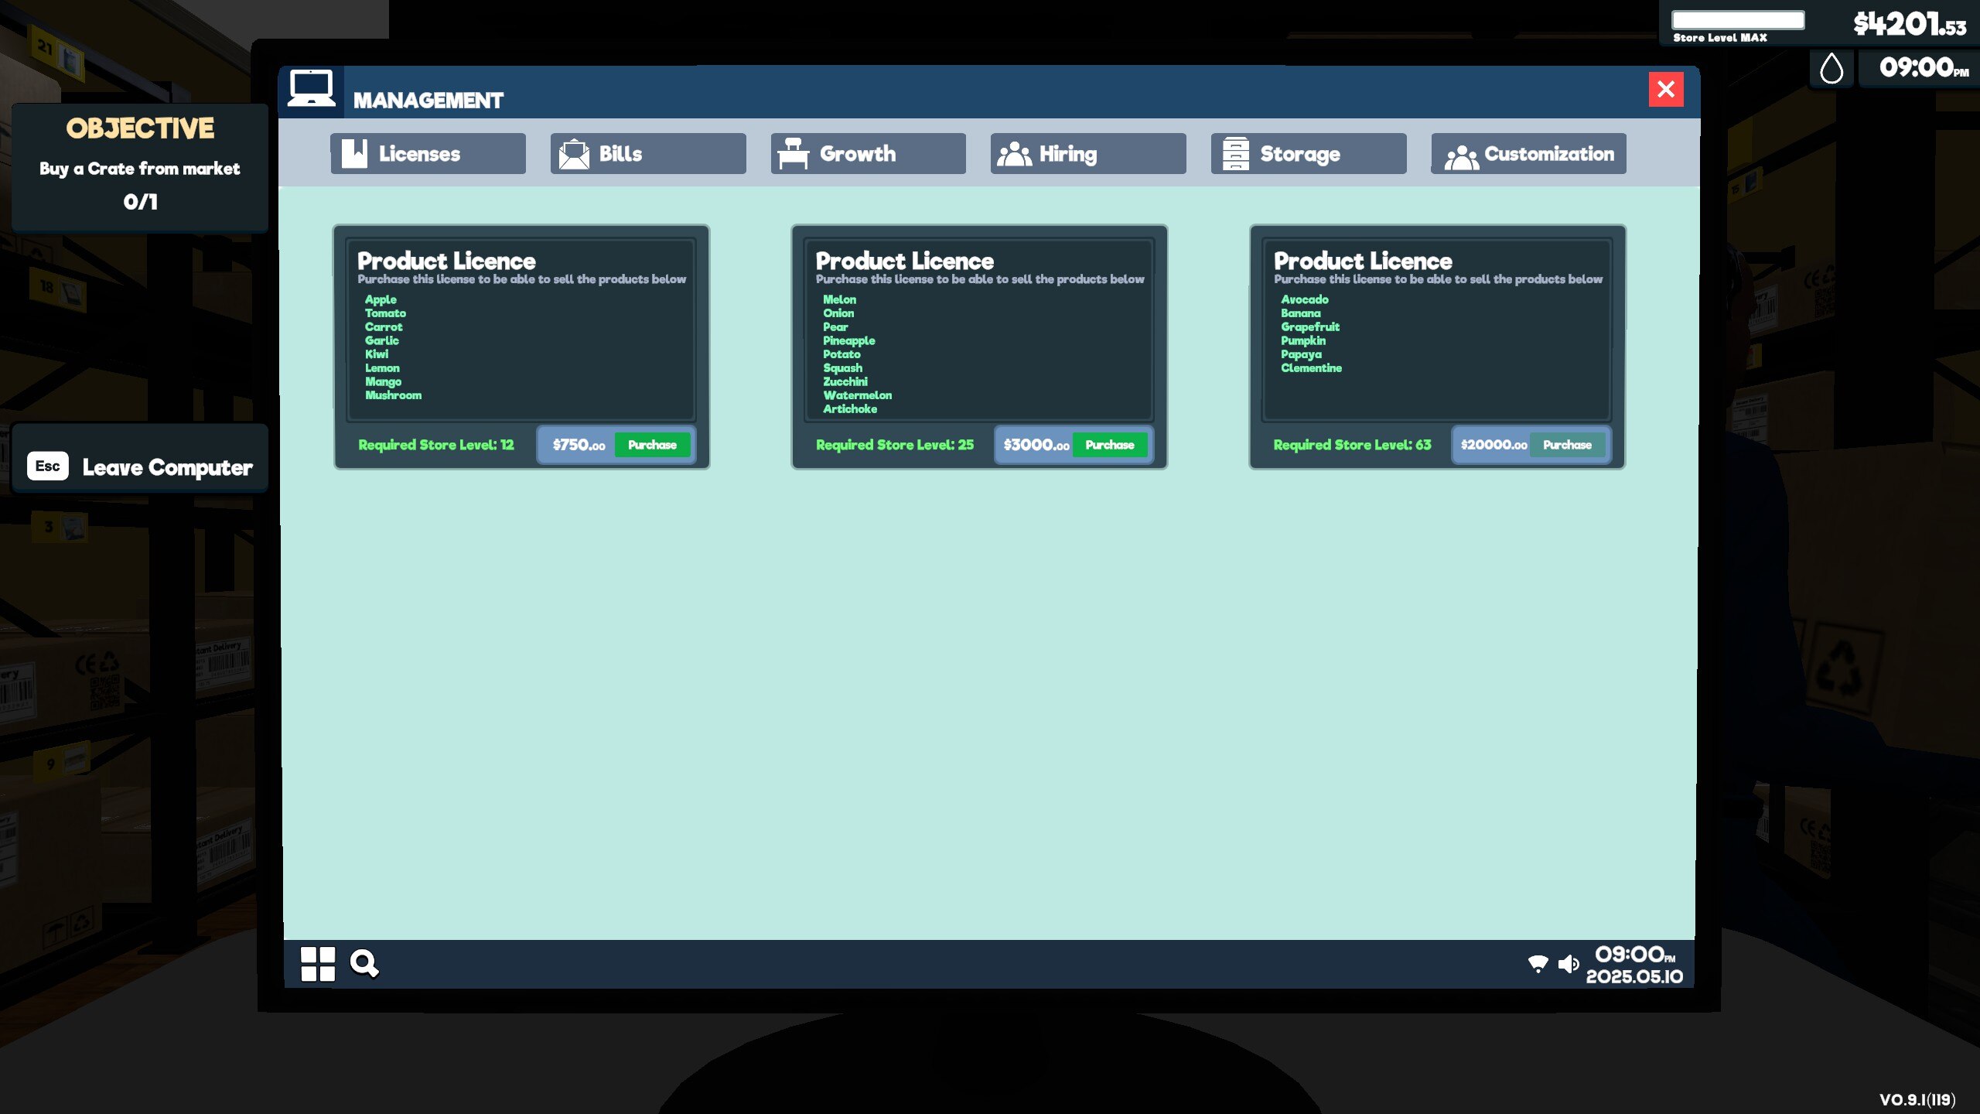This screenshot has height=1114, width=1980.
Task: Click the version V0.9.1(119) label
Action: point(1917,1099)
